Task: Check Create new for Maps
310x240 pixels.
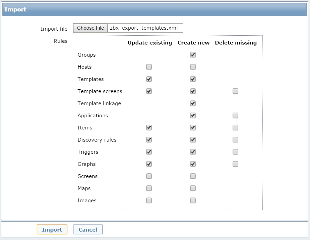Action: pos(193,188)
